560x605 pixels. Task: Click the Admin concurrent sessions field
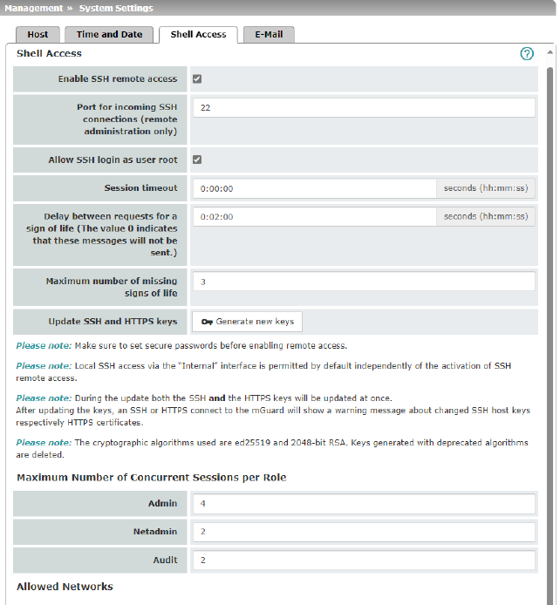(364, 504)
